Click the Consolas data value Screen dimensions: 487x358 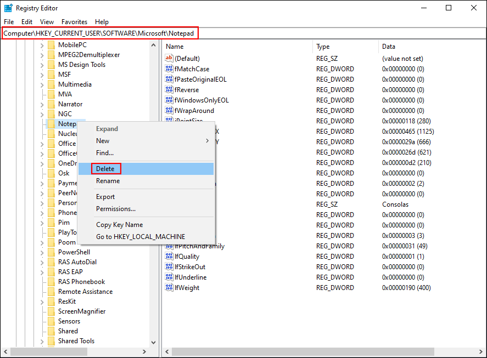pyautogui.click(x=395, y=204)
